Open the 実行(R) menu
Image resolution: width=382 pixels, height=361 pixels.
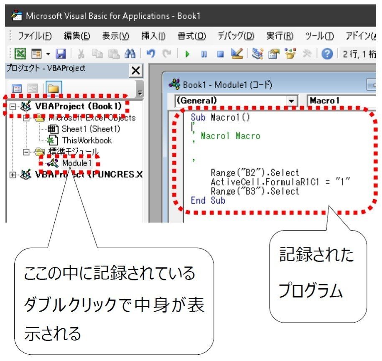(x=280, y=36)
